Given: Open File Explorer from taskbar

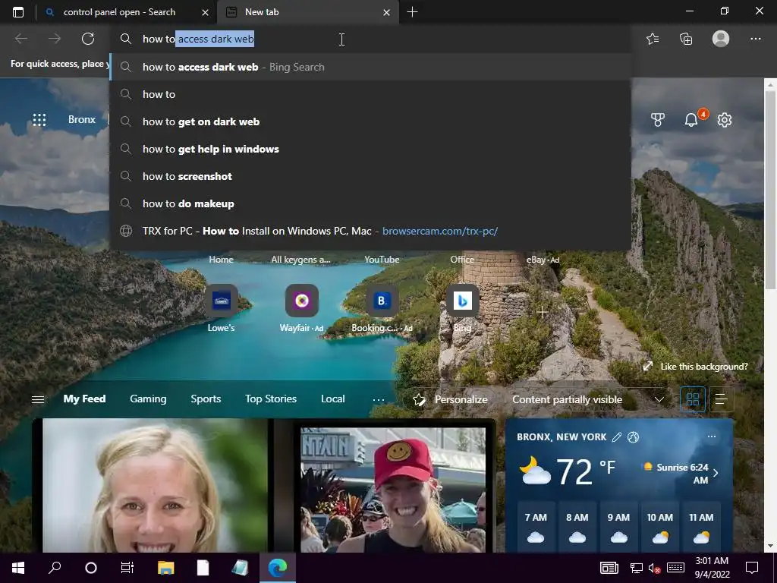Looking at the screenshot, I should (165, 568).
